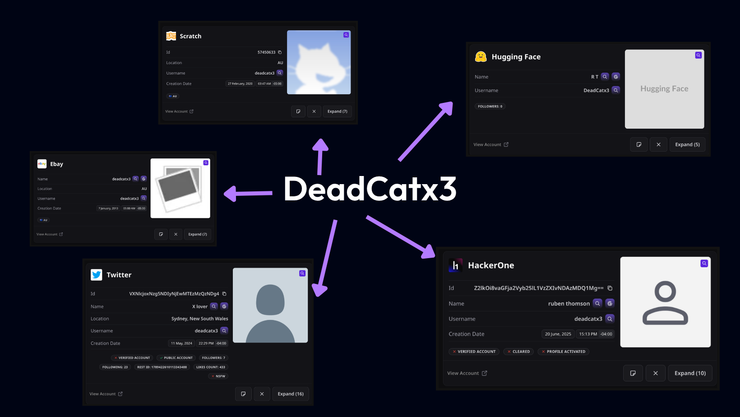Add a note to Hugging Face card
Screen dimensions: 740x417
tap(639, 144)
